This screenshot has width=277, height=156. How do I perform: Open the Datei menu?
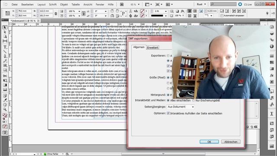pyautogui.click(x=14, y=4)
